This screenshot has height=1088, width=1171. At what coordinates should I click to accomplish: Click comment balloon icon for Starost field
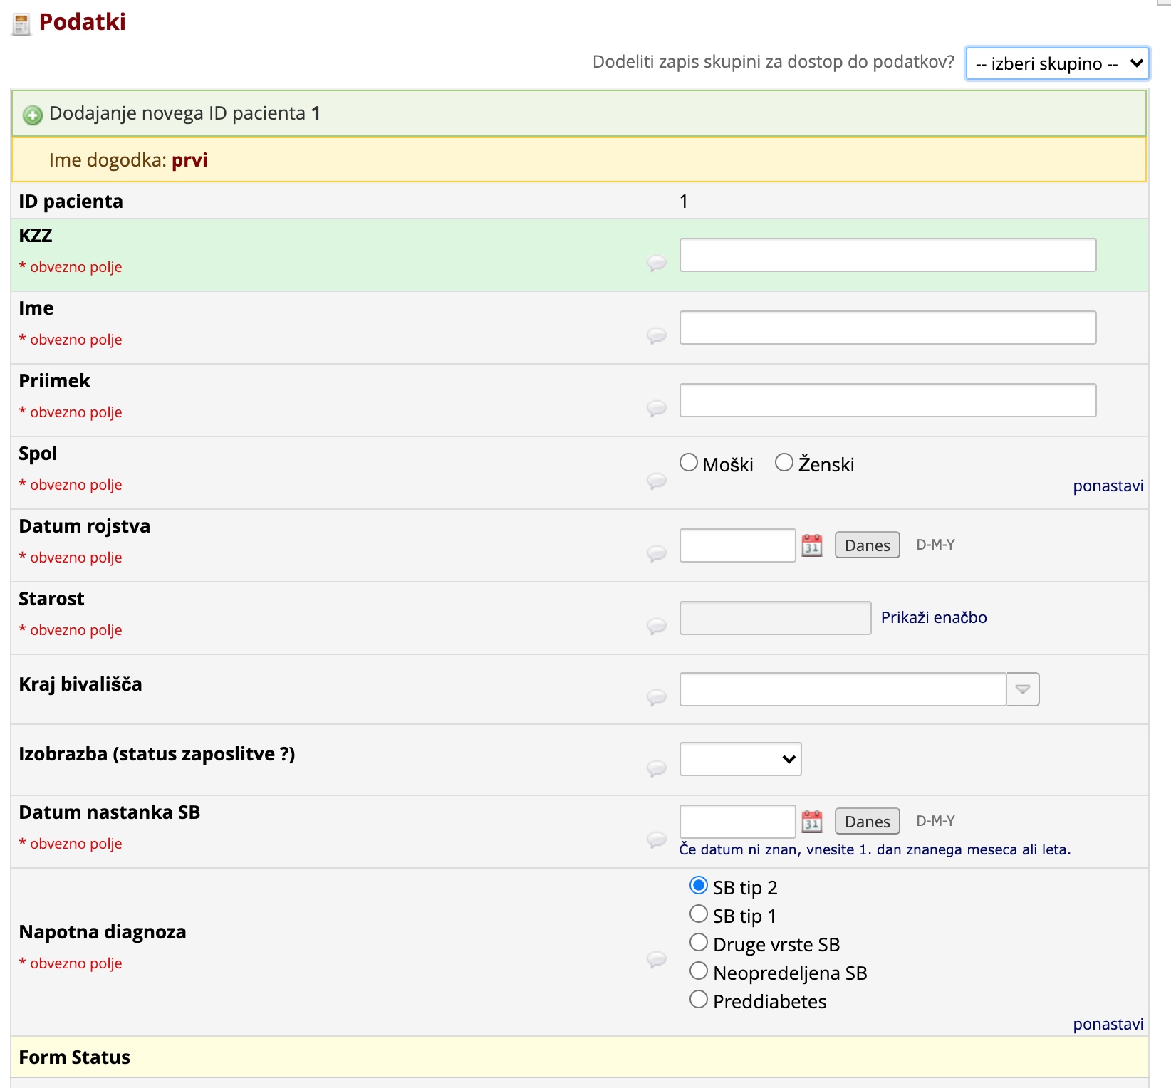pos(656,627)
